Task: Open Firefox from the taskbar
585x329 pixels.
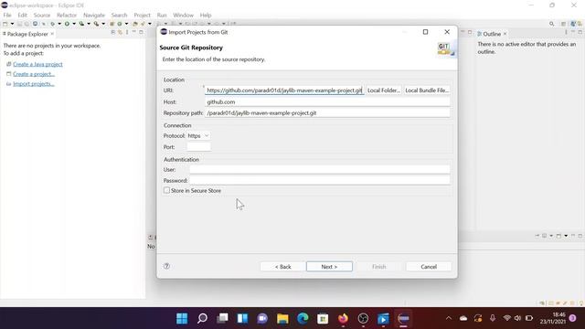Action: click(x=343, y=318)
